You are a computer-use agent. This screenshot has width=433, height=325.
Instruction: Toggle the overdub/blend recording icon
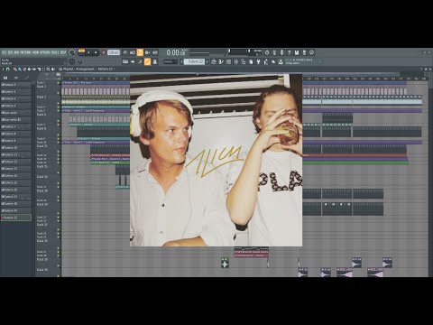(147, 52)
